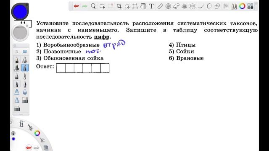Viewport: 269px width, 151px height.
Task: Select the Airbrush tool
Action: click(25, 60)
